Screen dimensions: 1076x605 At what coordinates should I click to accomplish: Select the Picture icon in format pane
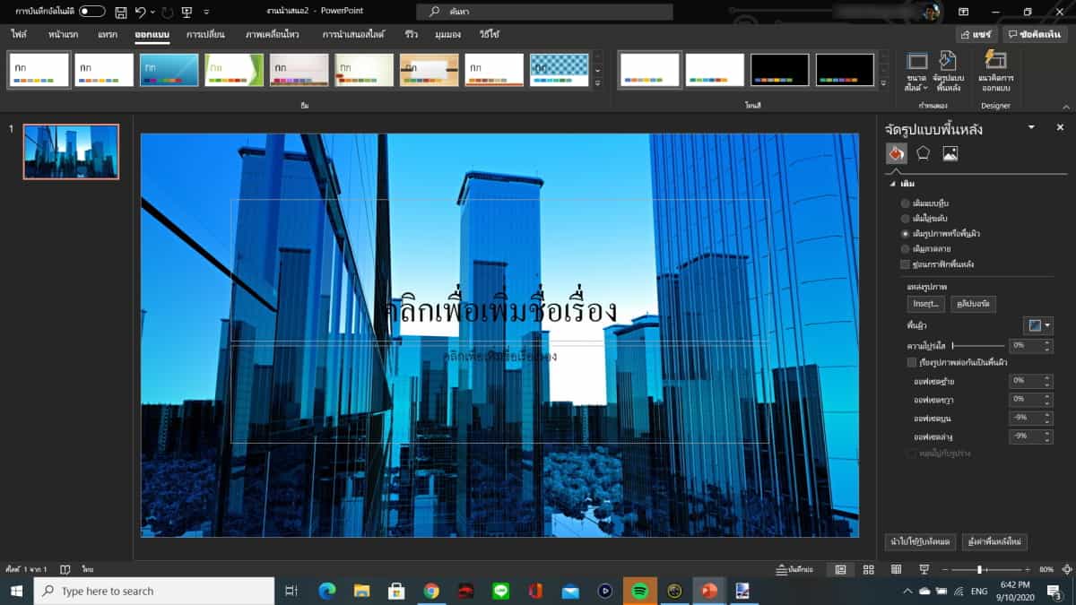(x=950, y=153)
